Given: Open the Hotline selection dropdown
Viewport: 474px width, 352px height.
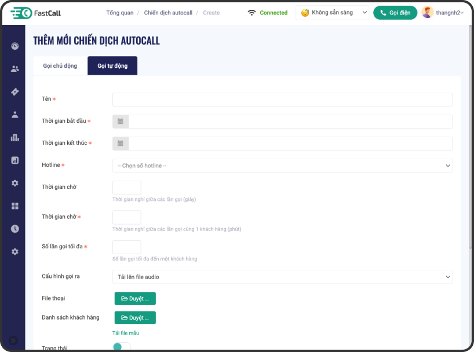Looking at the screenshot, I should tap(282, 165).
